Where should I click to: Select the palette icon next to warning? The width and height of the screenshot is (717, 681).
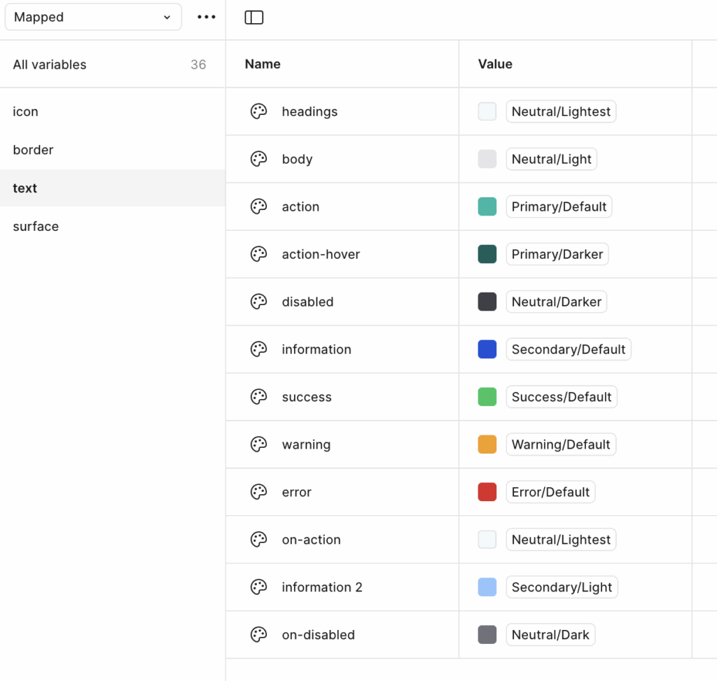(x=259, y=444)
